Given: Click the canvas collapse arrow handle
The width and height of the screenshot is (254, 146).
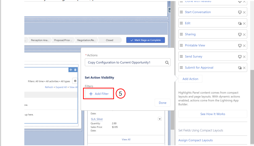Looking at the screenshot, I should (170, 10).
